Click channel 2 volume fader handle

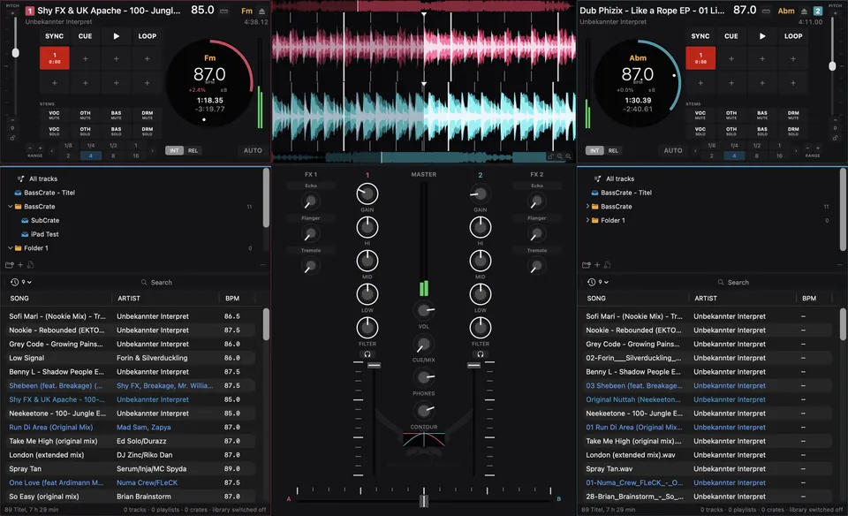[473, 365]
